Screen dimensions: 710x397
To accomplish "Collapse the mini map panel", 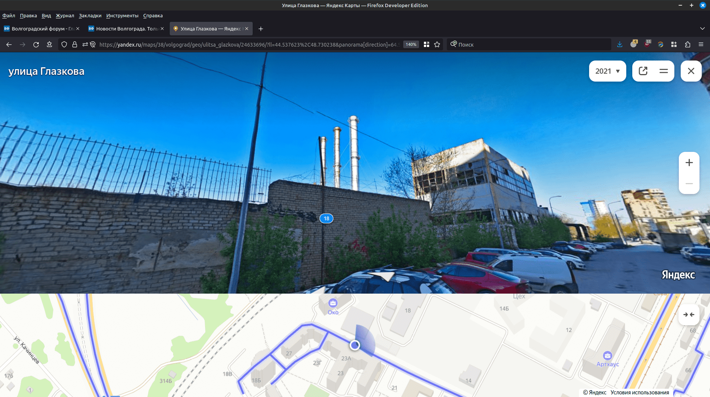I will click(x=689, y=315).
